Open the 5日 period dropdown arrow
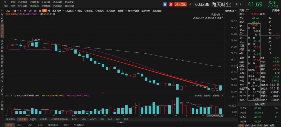 (17, 11)
